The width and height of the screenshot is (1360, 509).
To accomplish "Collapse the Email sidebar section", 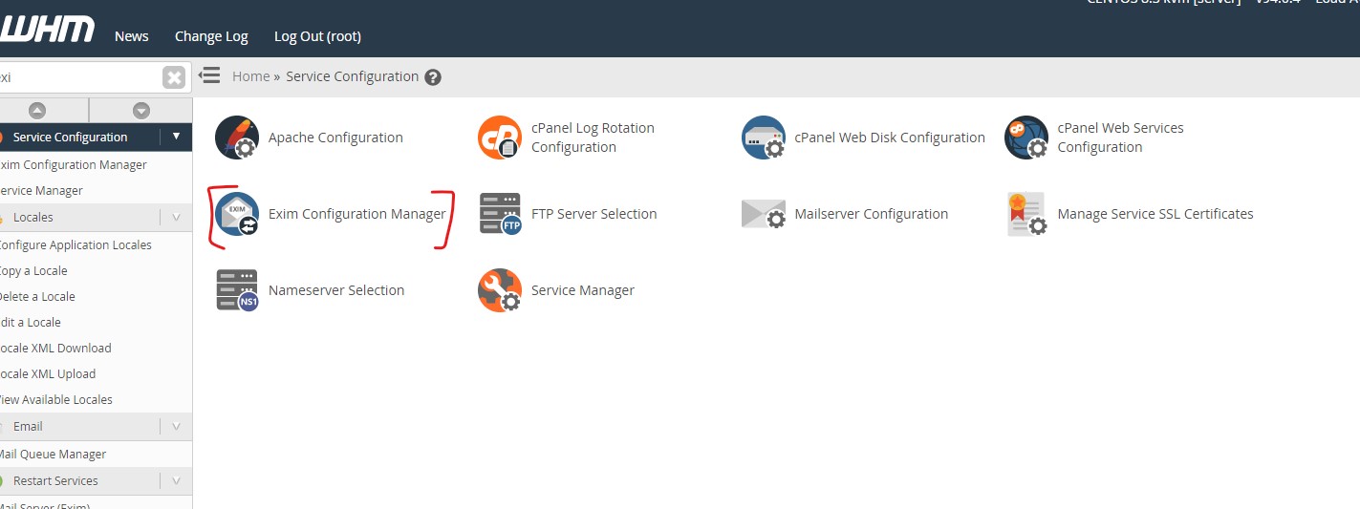I will pyautogui.click(x=176, y=426).
